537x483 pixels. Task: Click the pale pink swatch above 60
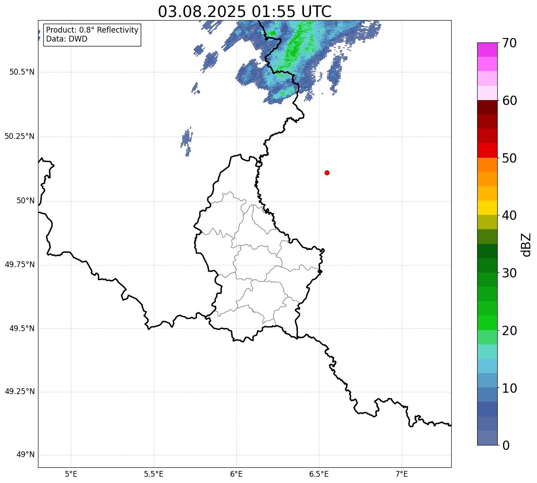pos(487,93)
